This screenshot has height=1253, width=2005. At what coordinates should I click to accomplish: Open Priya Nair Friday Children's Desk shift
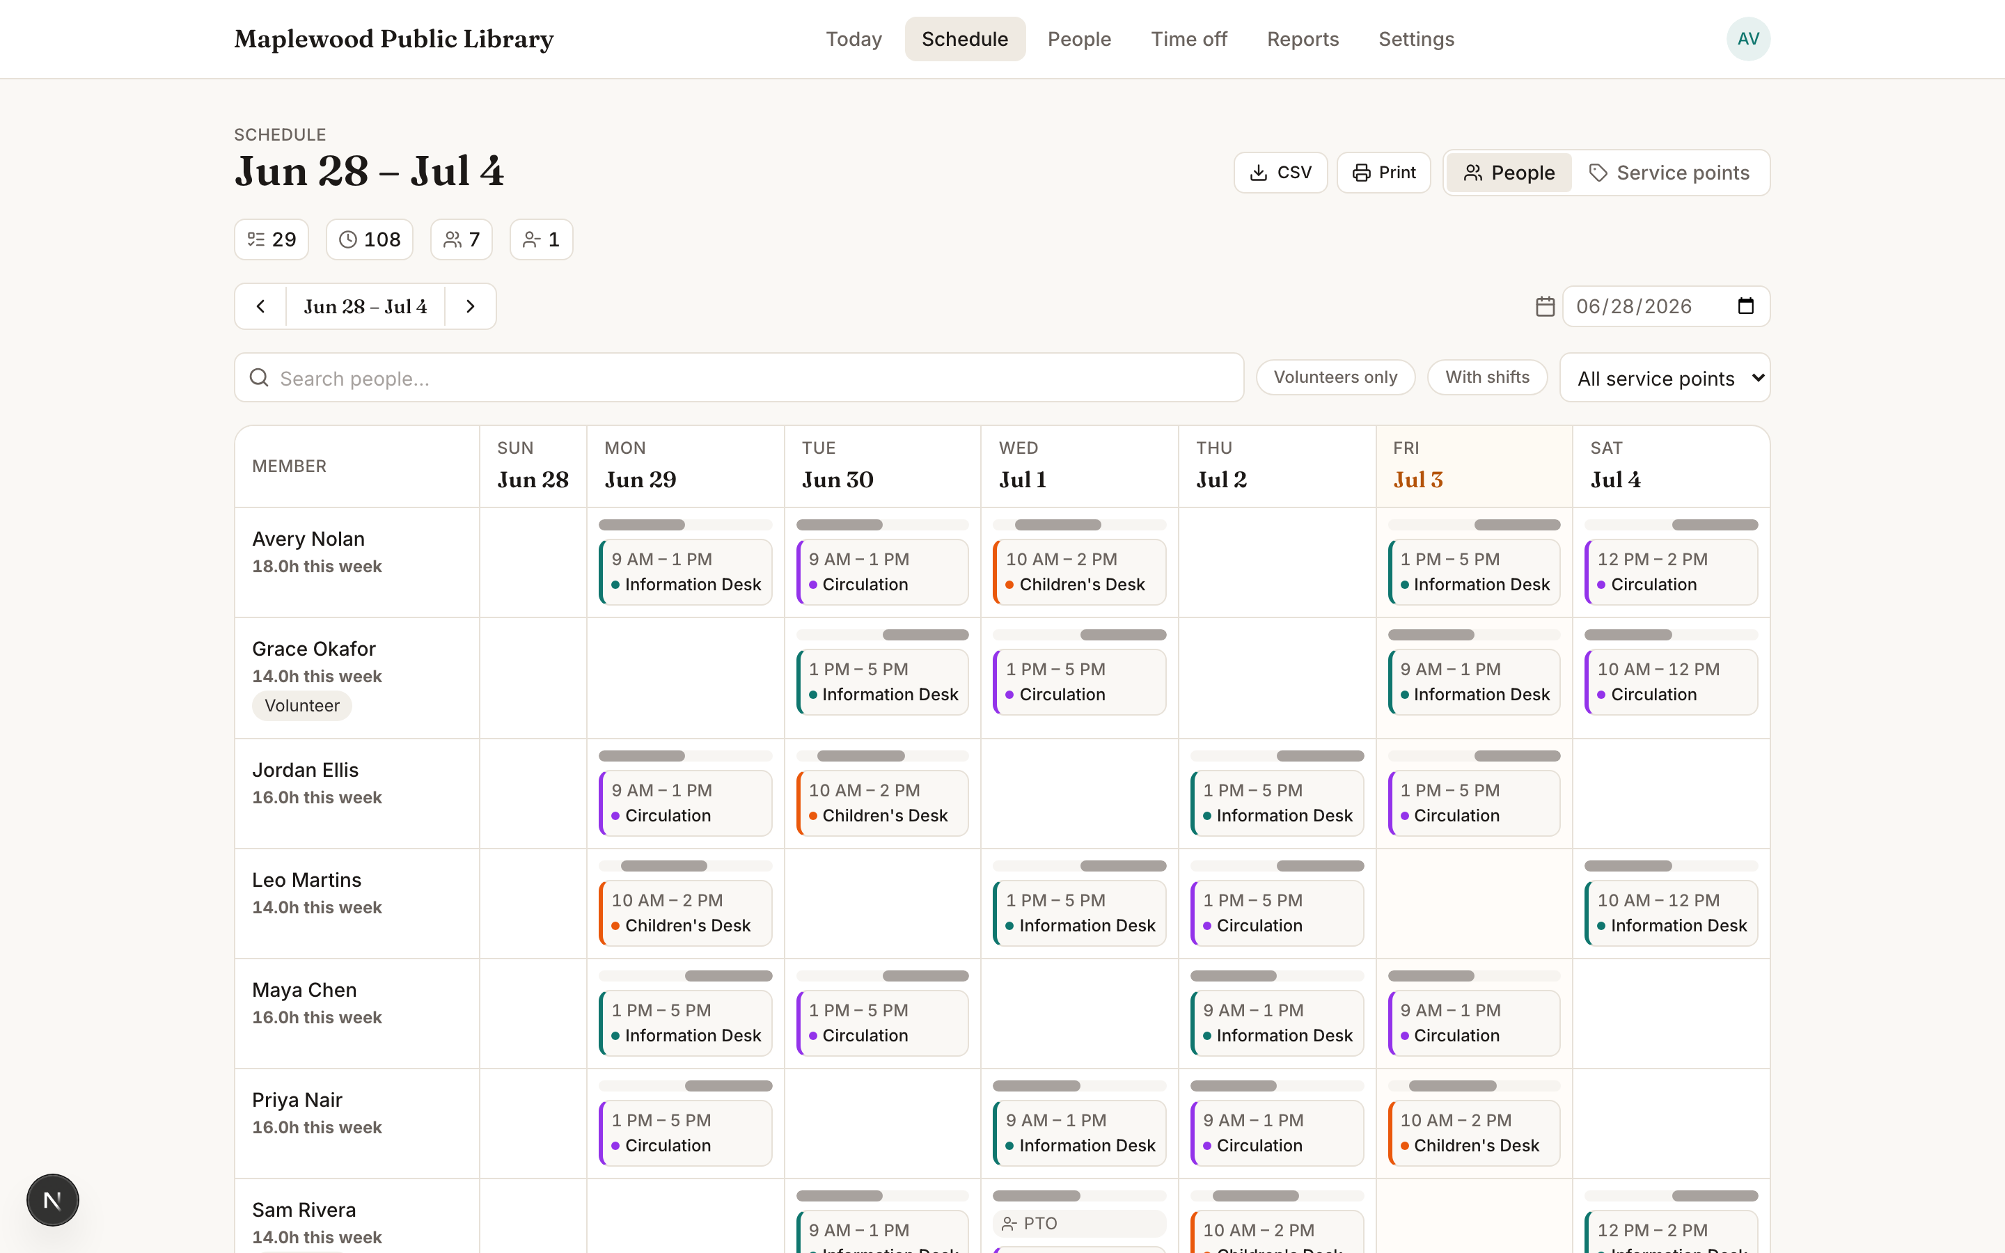click(x=1474, y=1133)
